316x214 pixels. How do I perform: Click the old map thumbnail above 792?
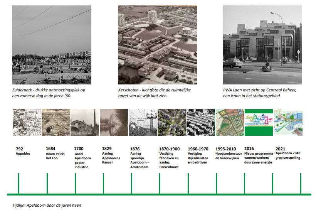point(27,122)
